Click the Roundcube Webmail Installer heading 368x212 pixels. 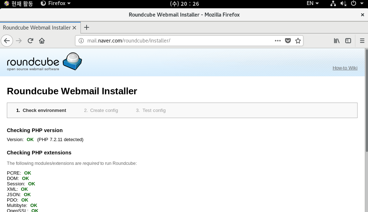tap(72, 91)
